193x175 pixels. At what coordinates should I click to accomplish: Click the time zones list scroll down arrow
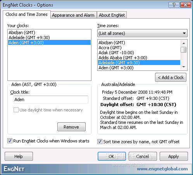pos(184,67)
